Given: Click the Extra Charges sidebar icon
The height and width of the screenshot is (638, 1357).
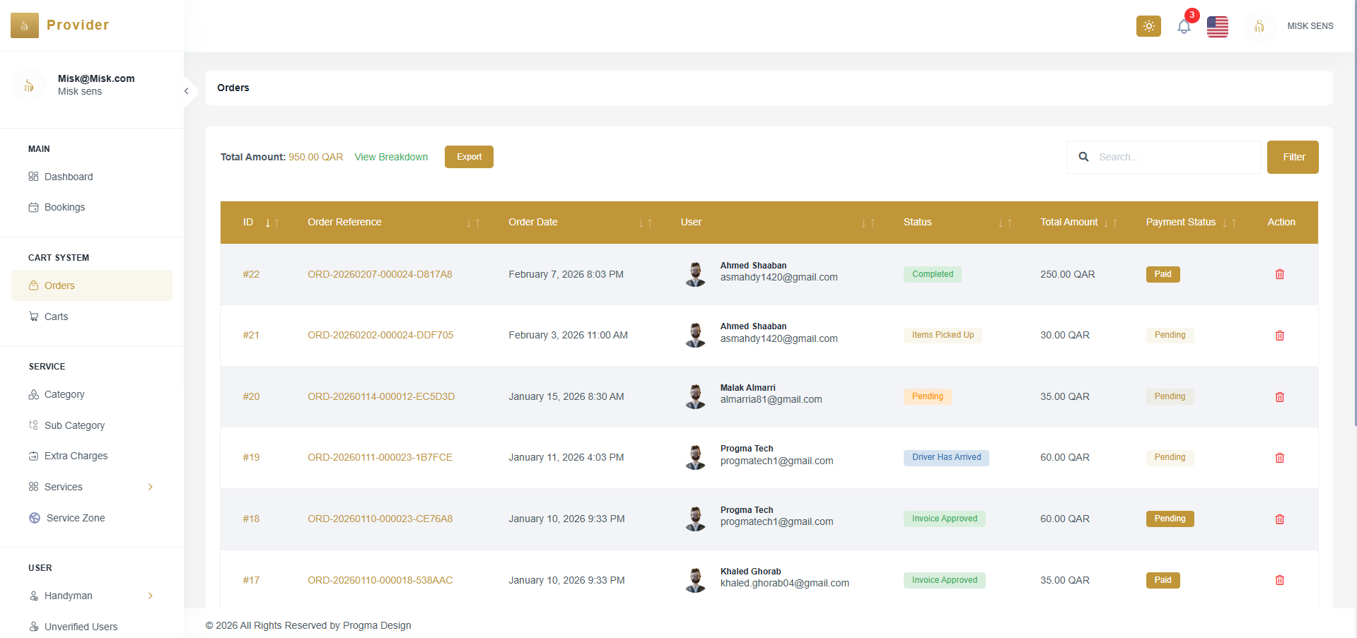Looking at the screenshot, I should coord(34,456).
